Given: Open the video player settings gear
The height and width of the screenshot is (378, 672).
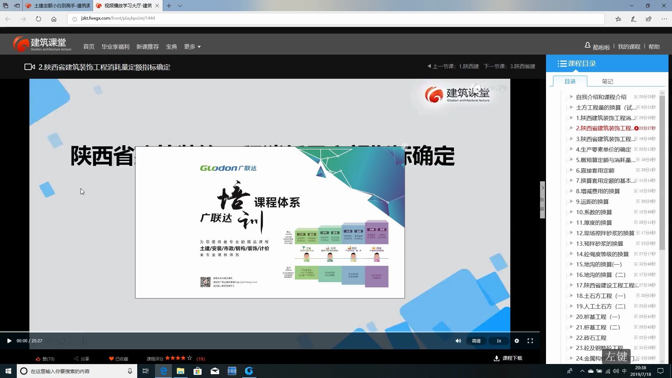Looking at the screenshot, I should pyautogui.click(x=517, y=341).
